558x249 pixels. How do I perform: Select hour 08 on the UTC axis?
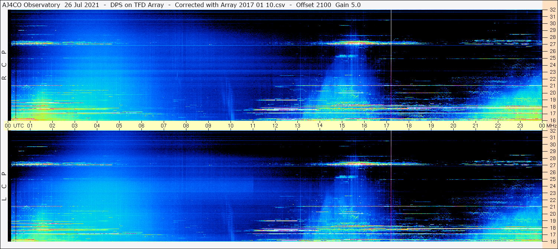coord(186,126)
